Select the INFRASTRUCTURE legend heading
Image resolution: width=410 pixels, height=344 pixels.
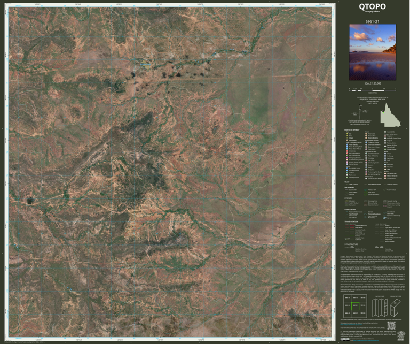coord(351,244)
